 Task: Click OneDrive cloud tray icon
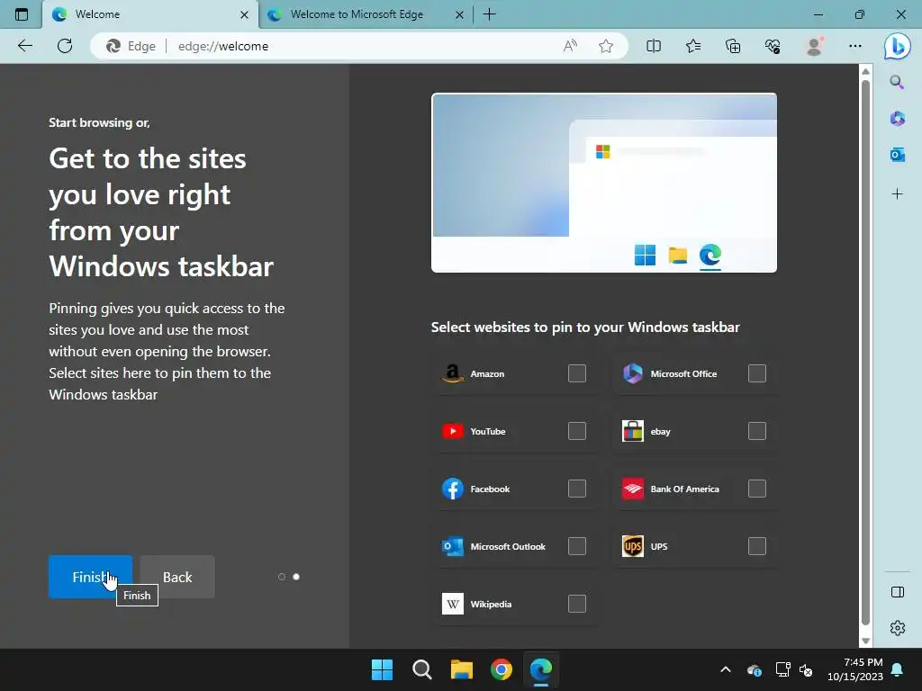pyautogui.click(x=755, y=669)
